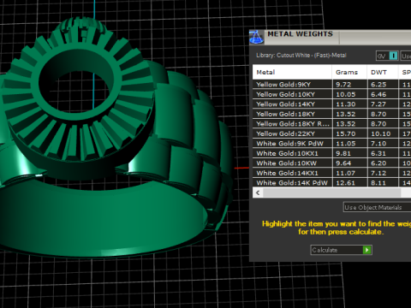The image size is (411, 308).
Task: Click the horizontal scrollbar left arrow
Action: point(258,192)
